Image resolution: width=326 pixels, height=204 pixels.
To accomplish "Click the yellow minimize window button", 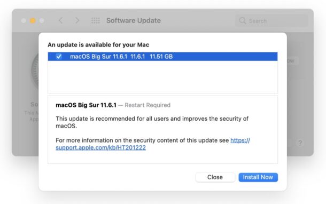I will 33,21.
